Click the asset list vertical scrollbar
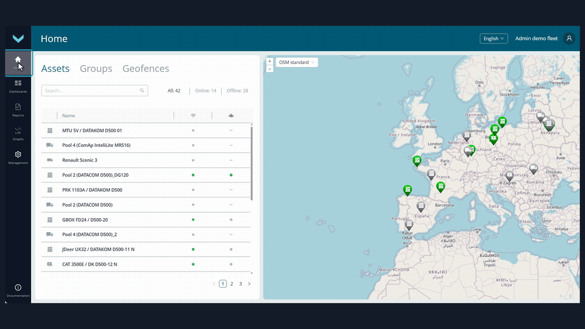Image resolution: width=585 pixels, height=329 pixels. (252, 163)
